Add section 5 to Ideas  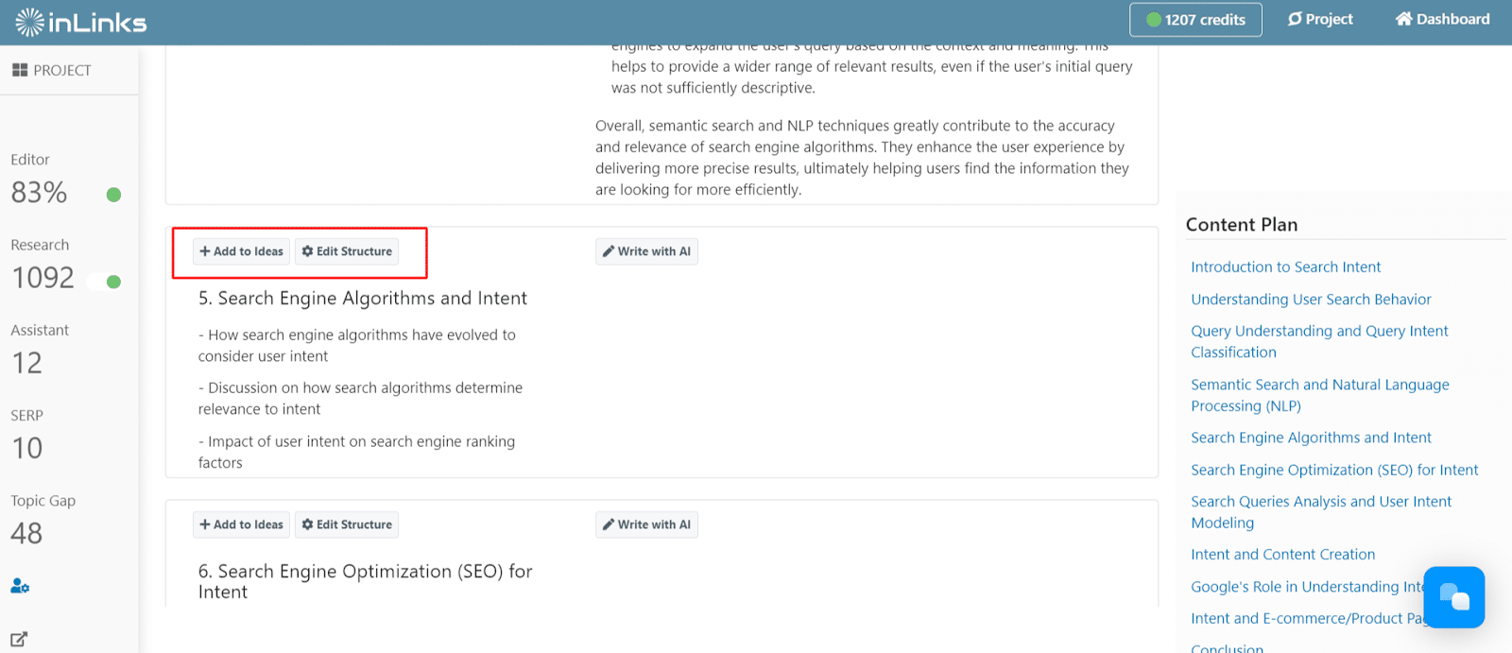click(242, 251)
